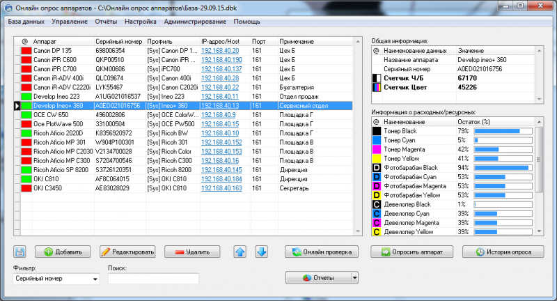557x301 pixels.
Task: Select the Ricoh Aficio SP 8200 row
Action: point(183,170)
